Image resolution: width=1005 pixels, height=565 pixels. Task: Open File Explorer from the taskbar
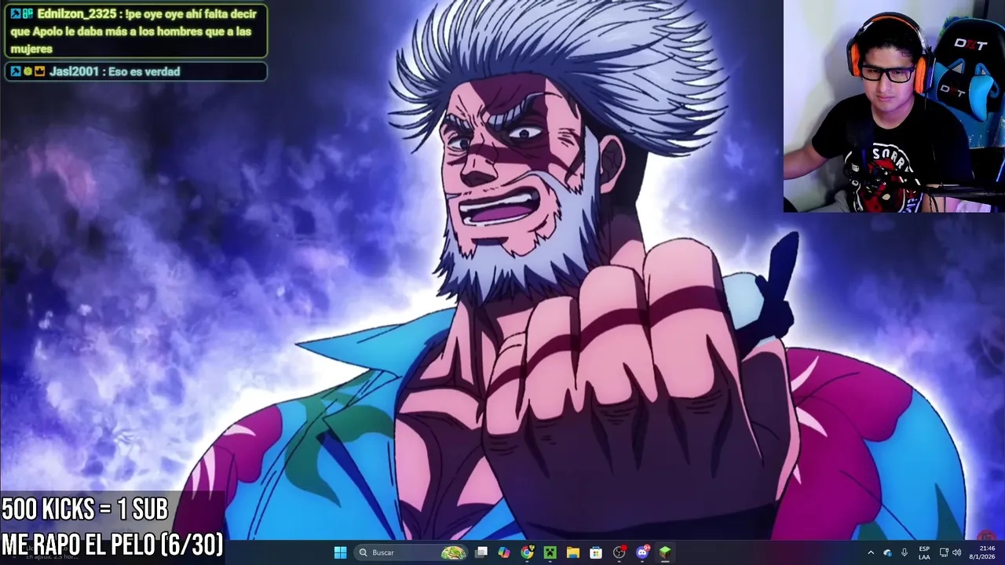[573, 552]
